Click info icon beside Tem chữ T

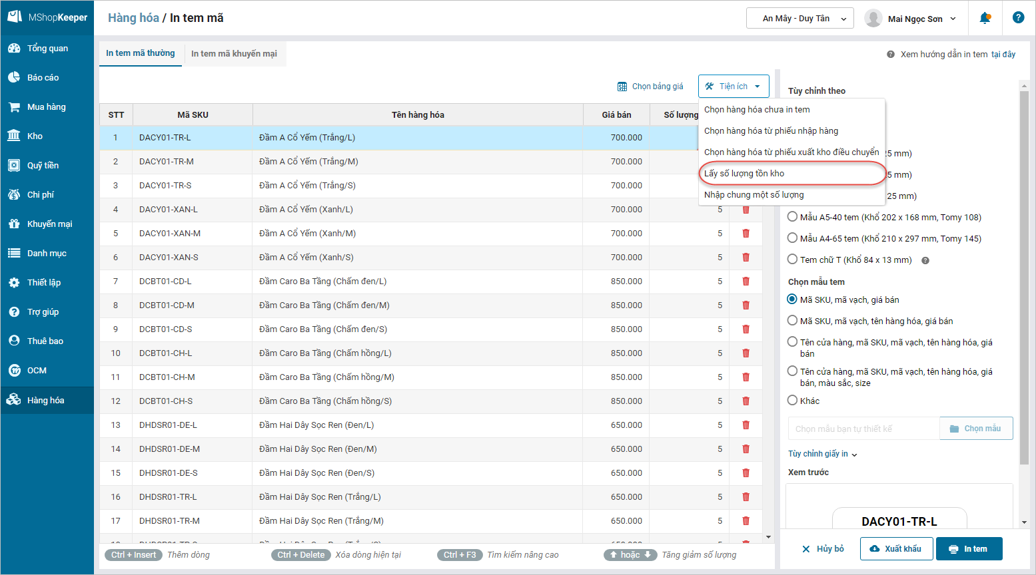925,260
